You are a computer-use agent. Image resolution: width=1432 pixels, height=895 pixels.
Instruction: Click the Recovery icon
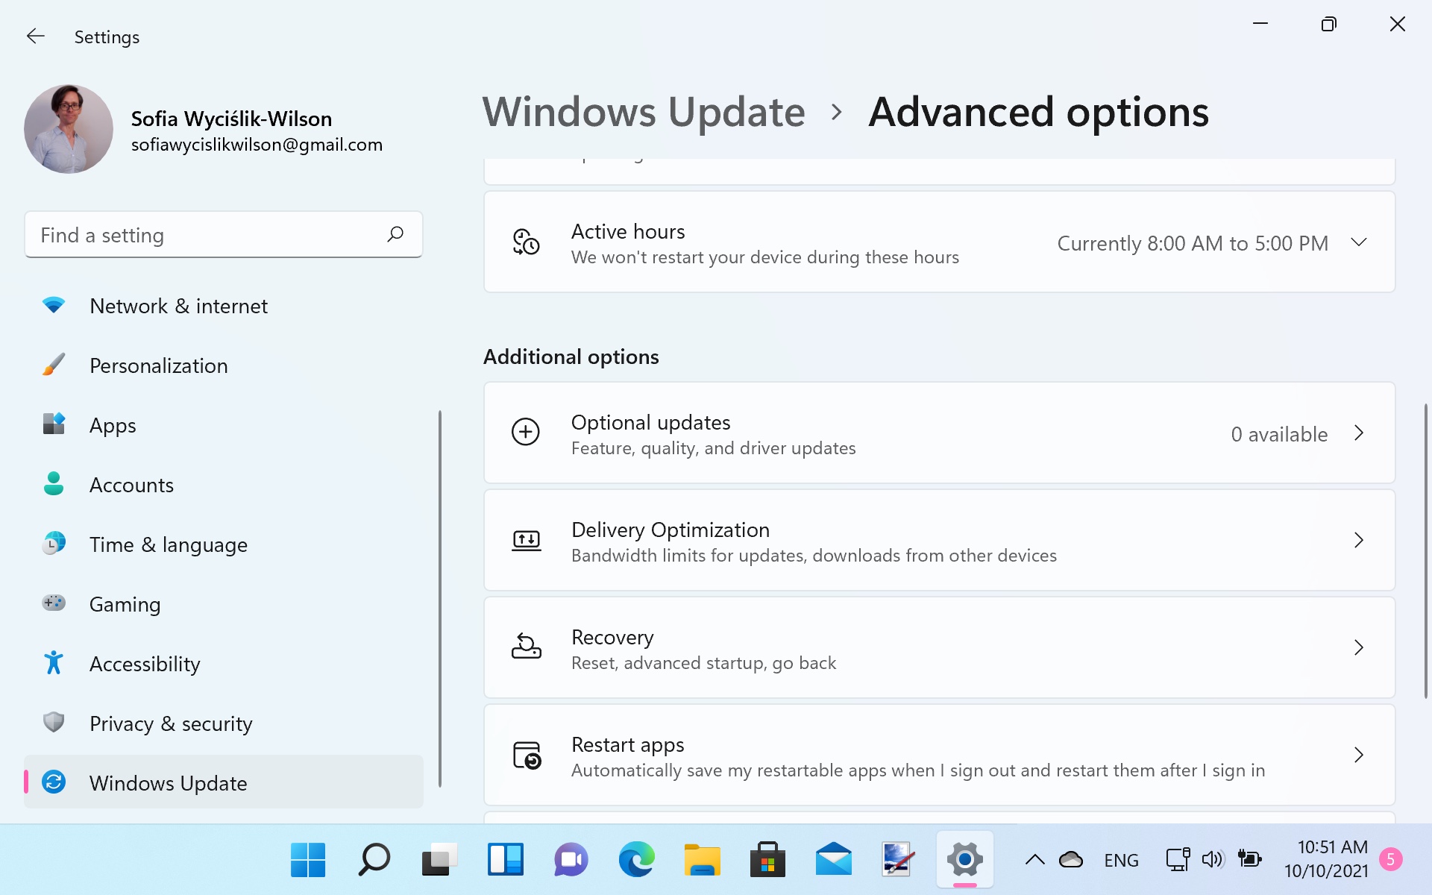[x=526, y=647]
